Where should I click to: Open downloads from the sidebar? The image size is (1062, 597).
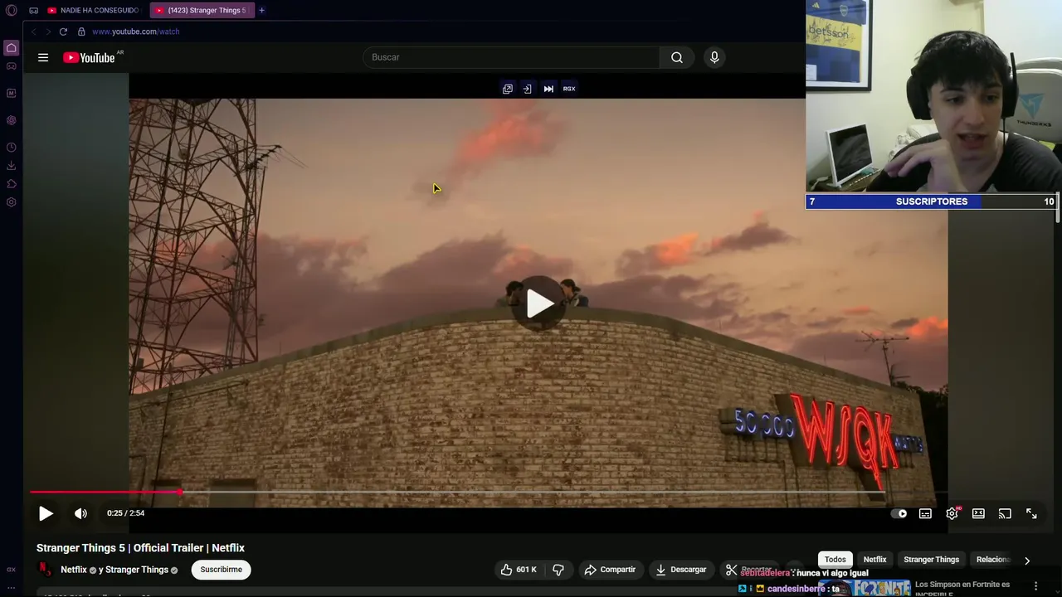[11, 166]
